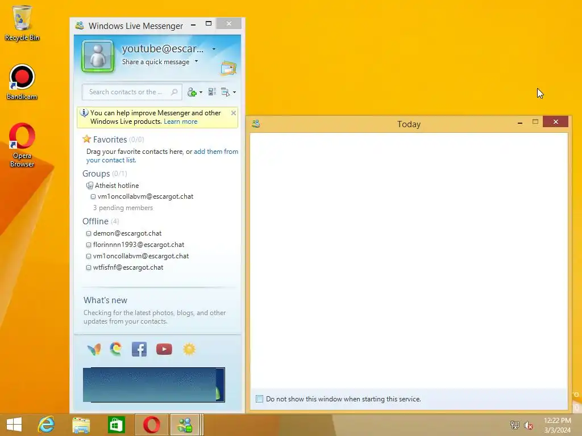Open File Explorer from taskbar
The width and height of the screenshot is (582, 436).
point(81,425)
